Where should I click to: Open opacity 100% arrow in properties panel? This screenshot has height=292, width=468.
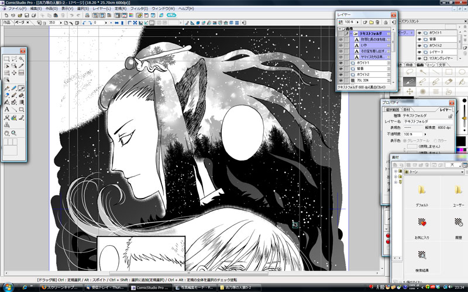coord(425,134)
